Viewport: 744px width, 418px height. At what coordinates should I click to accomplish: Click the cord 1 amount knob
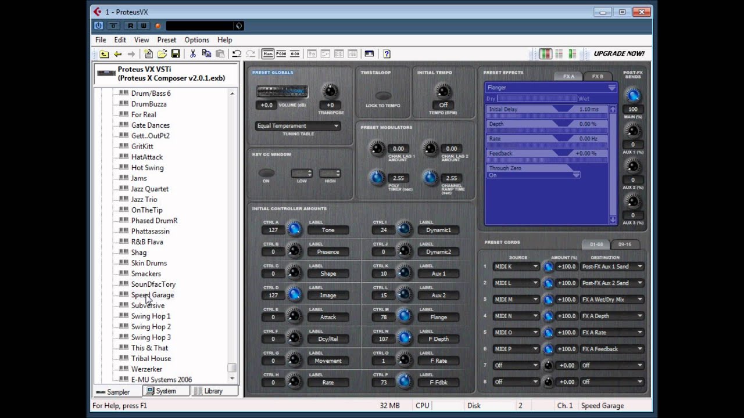548,266
